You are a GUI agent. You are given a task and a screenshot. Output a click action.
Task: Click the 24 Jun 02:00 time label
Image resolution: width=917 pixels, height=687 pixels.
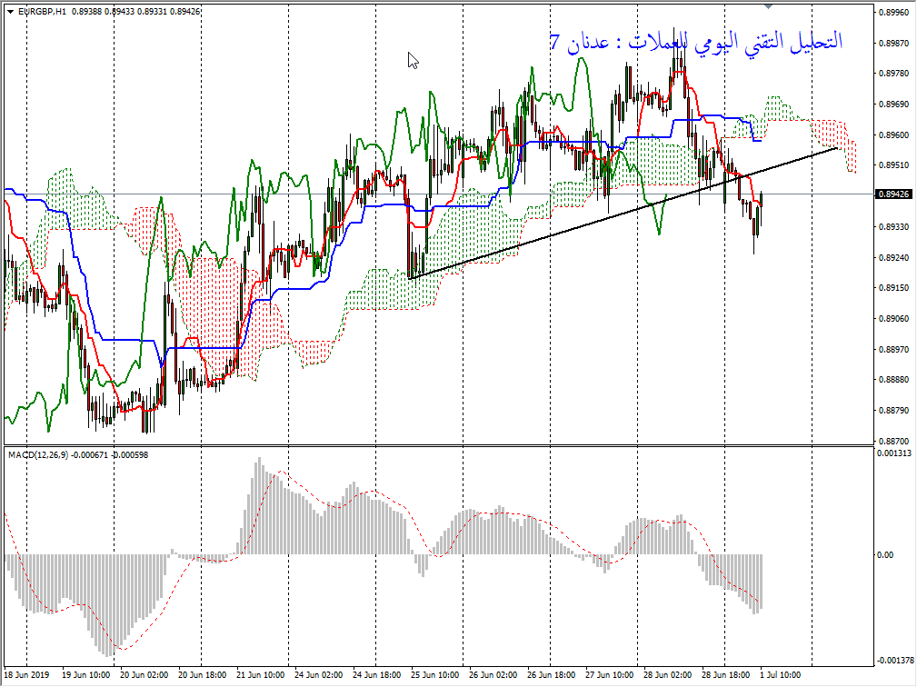(318, 674)
